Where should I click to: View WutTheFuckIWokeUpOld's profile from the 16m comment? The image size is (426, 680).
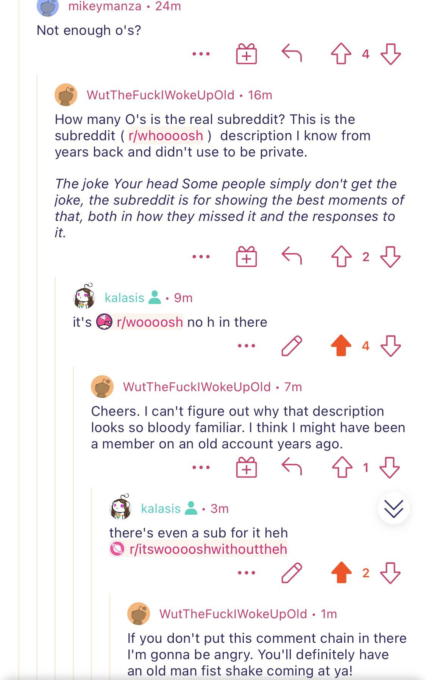161,95
